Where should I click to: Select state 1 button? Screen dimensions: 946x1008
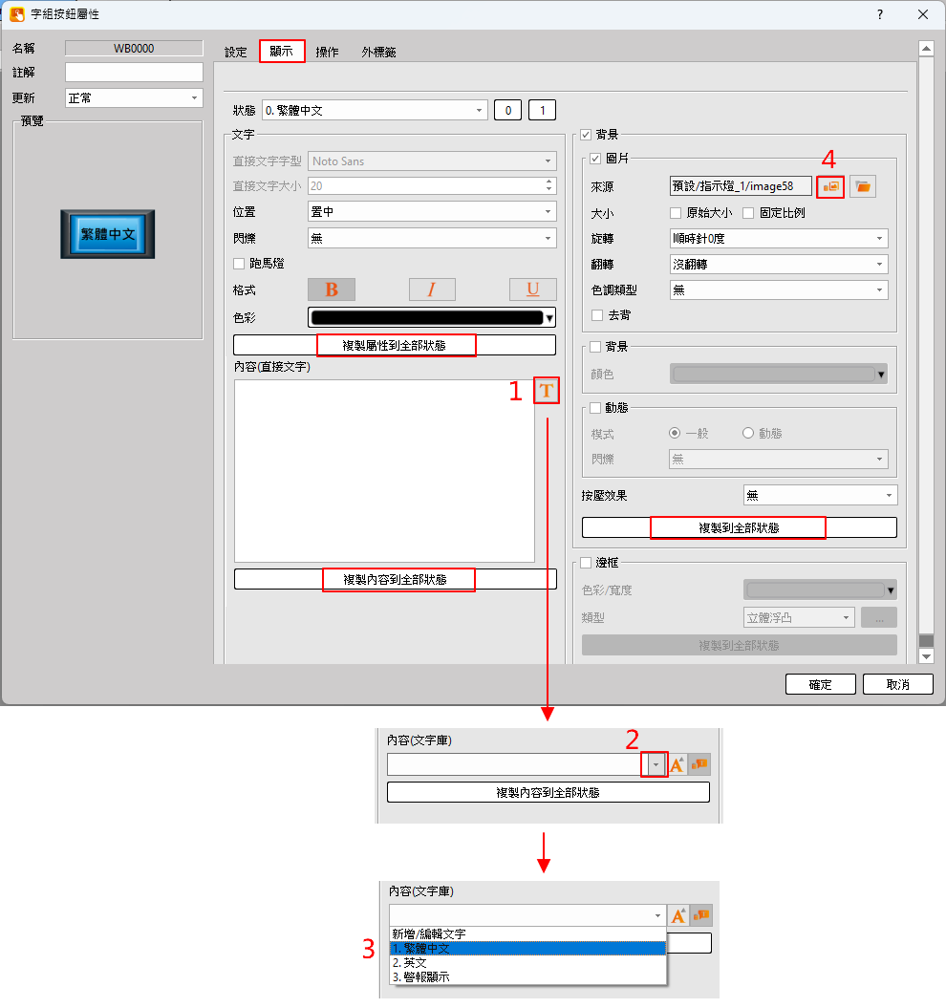542,111
